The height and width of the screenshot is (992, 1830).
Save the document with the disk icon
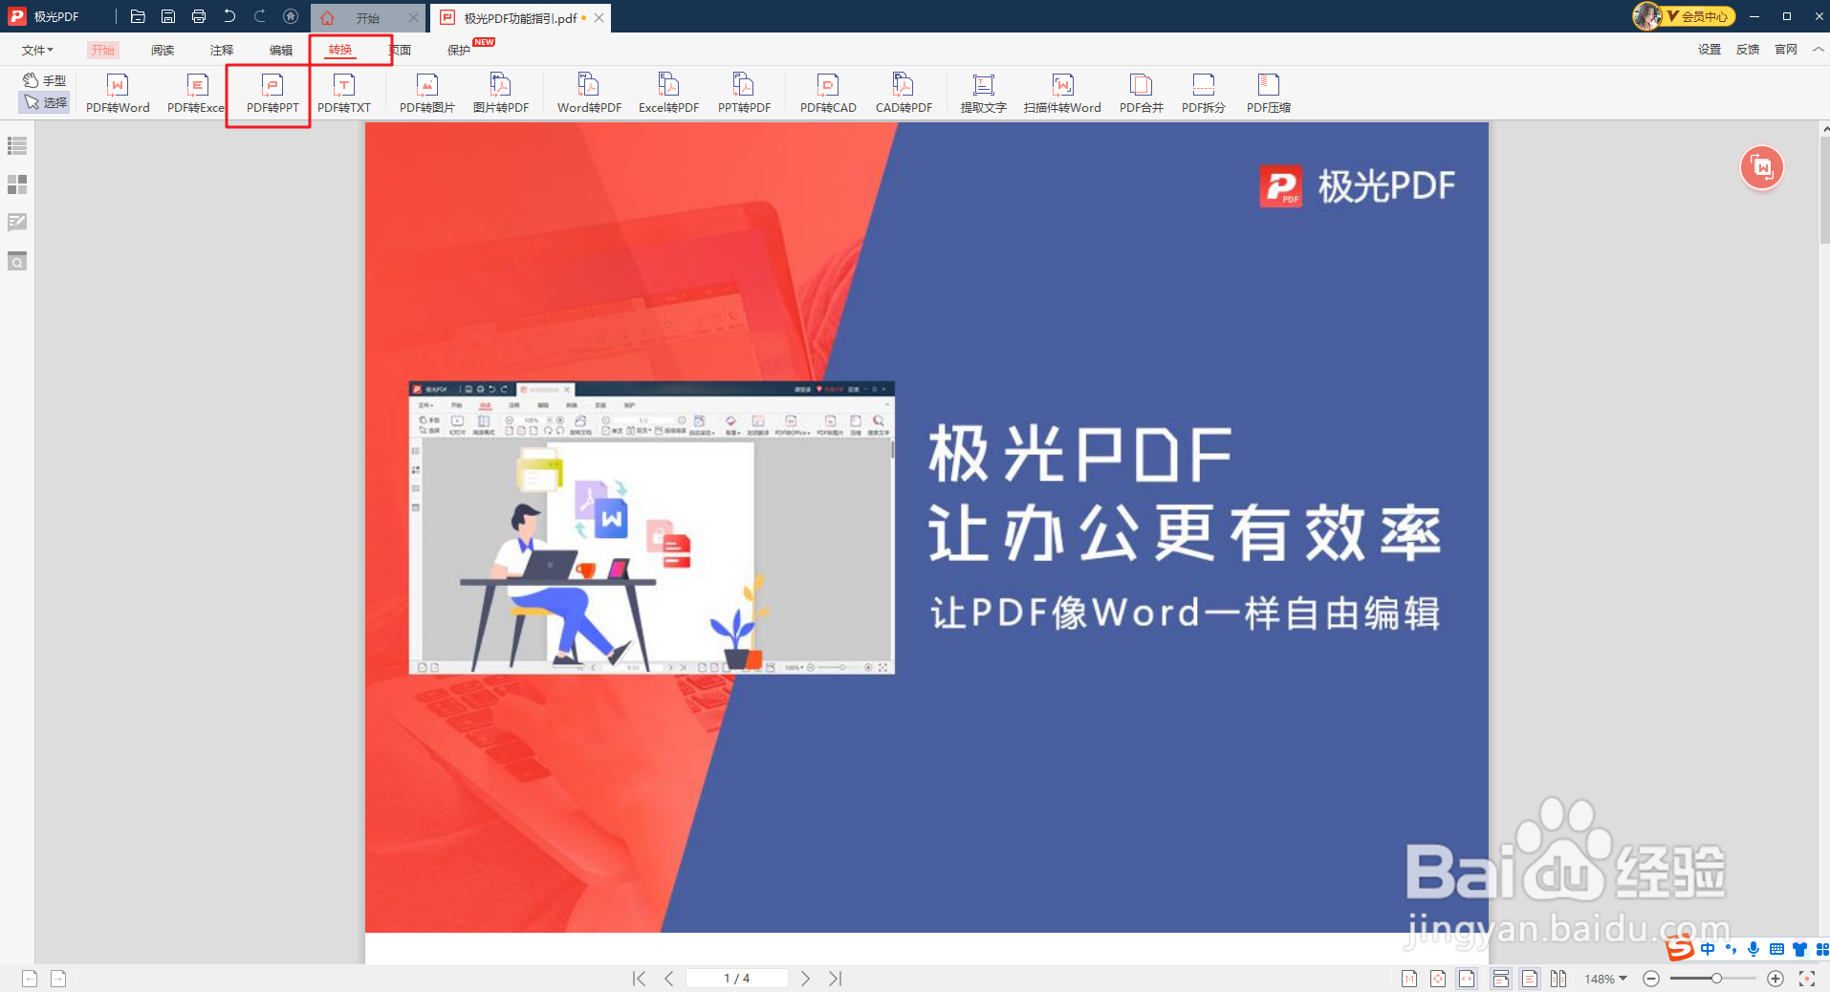pyautogui.click(x=168, y=16)
